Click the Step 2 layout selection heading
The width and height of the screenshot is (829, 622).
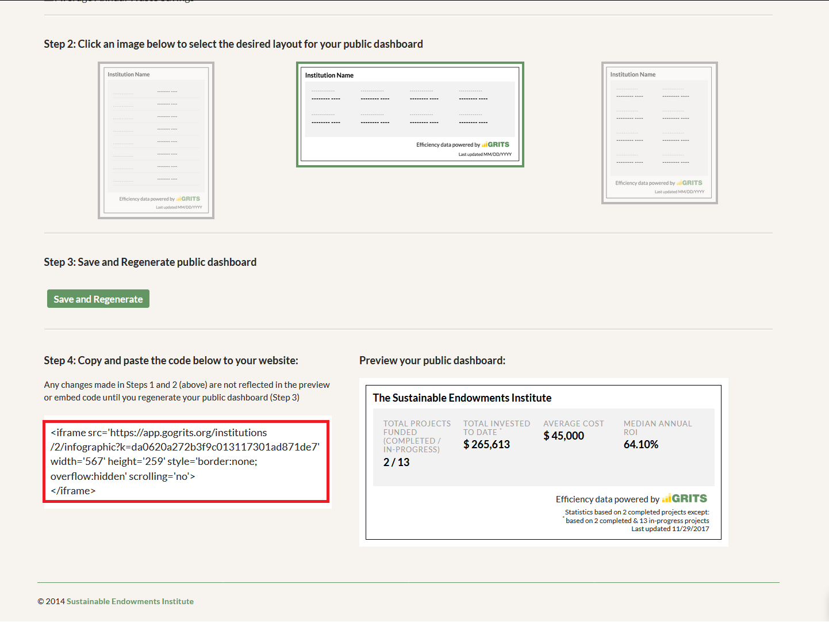[x=233, y=44]
